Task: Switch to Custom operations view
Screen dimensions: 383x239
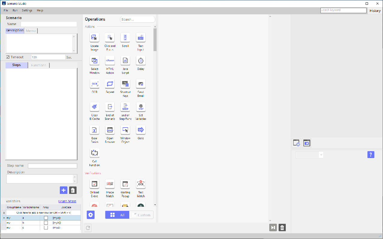Action: coord(141,215)
